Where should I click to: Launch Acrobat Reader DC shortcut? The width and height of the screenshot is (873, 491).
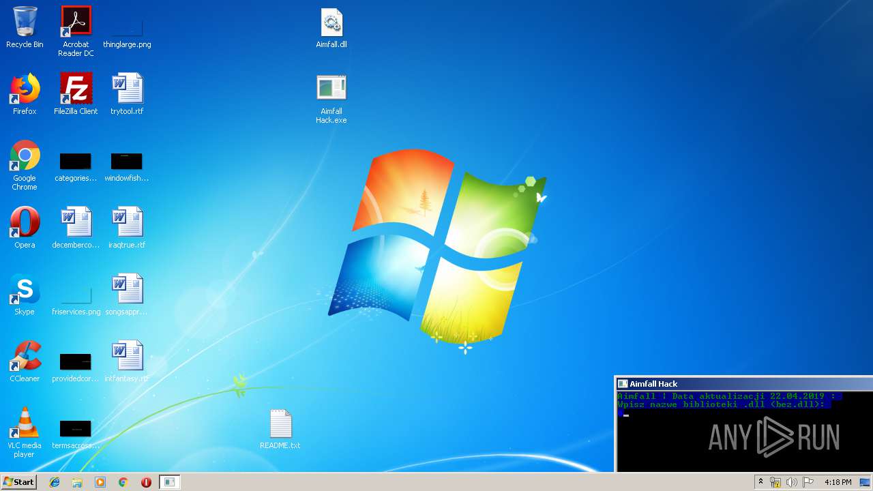[76, 31]
